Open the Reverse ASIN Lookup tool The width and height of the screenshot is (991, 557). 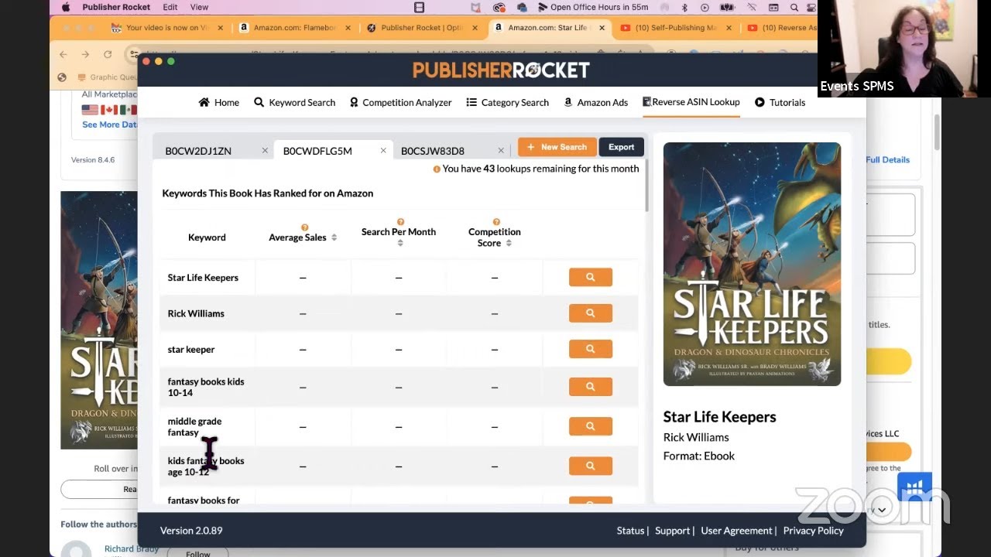[691, 101]
